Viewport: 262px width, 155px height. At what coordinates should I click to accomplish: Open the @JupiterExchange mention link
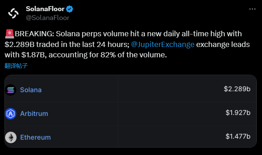click(x=163, y=44)
